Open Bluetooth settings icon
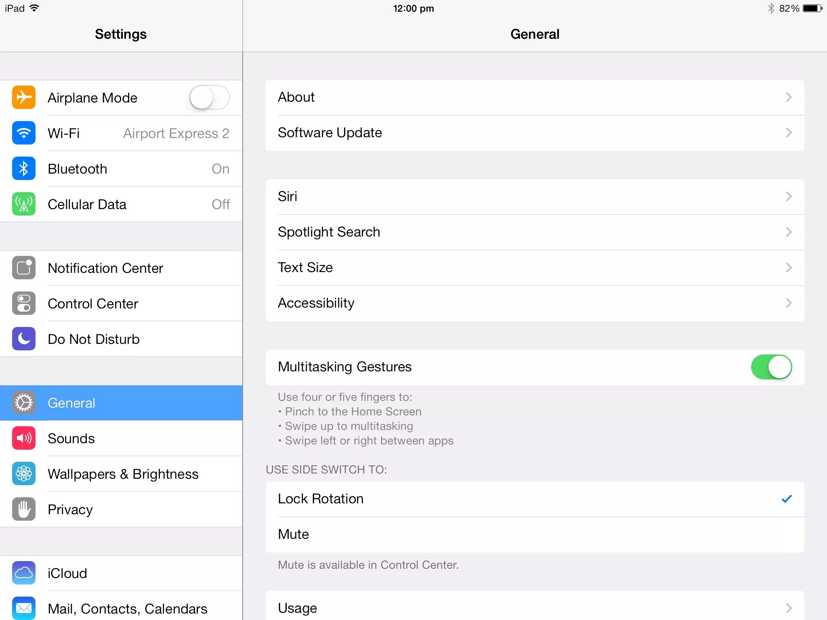This screenshot has height=620, width=827. point(23,168)
